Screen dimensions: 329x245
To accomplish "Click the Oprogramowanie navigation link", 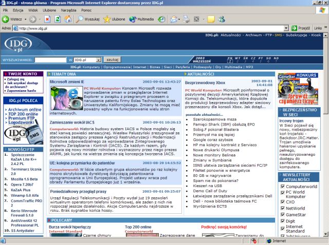I will click(x=117, y=67).
